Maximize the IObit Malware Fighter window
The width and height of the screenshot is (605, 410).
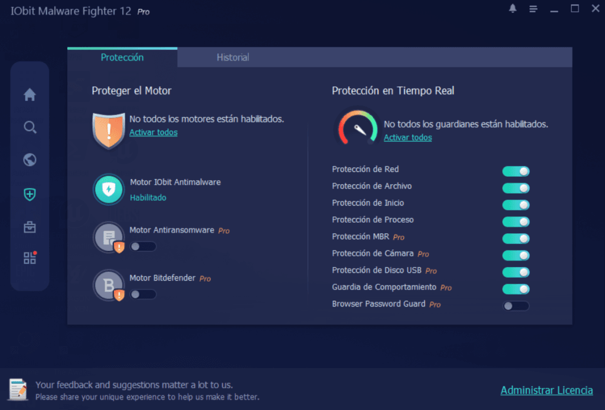[x=575, y=8]
